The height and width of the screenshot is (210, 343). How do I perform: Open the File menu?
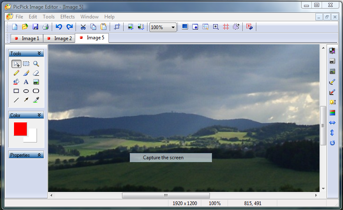tap(19, 17)
